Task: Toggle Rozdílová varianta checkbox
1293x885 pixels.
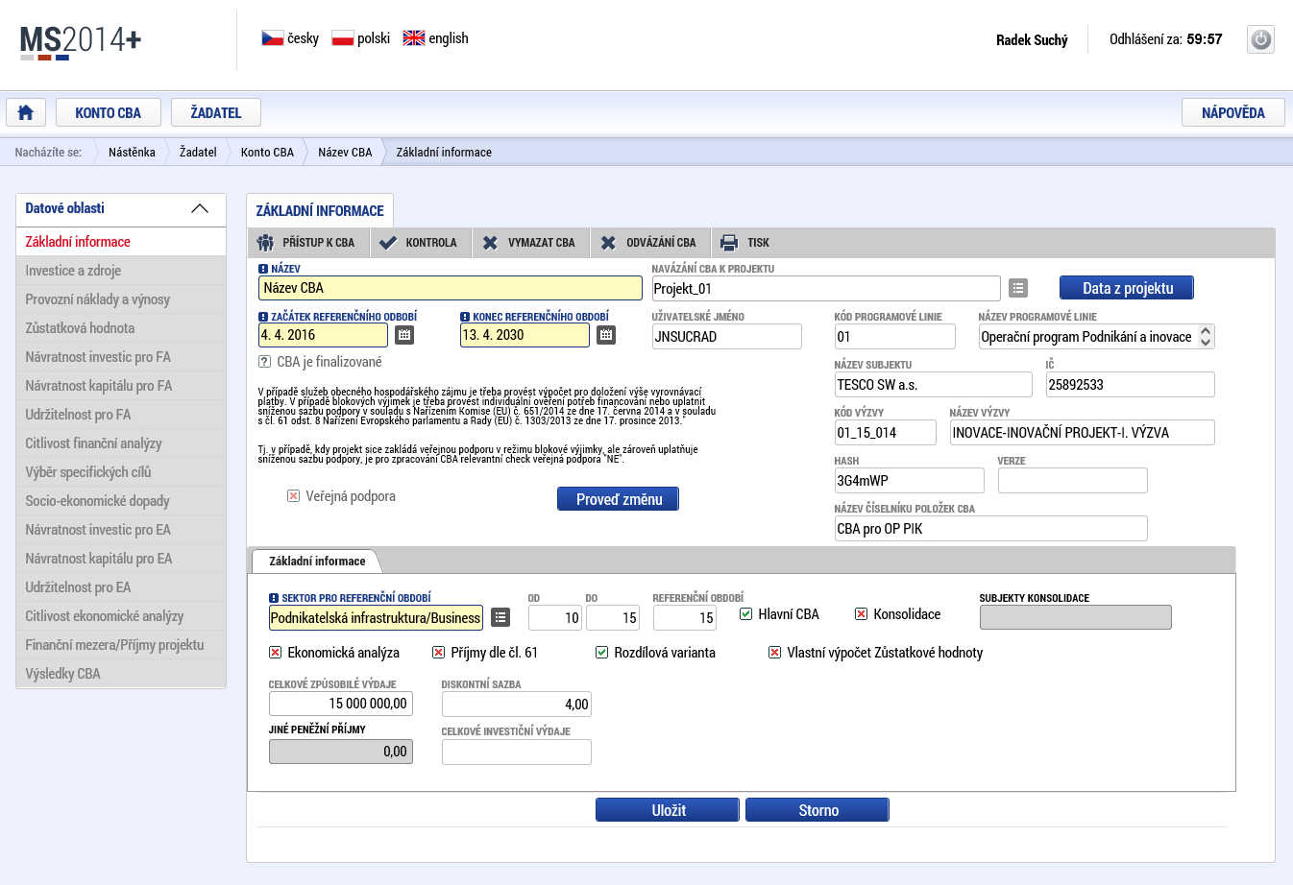Action: click(x=601, y=653)
